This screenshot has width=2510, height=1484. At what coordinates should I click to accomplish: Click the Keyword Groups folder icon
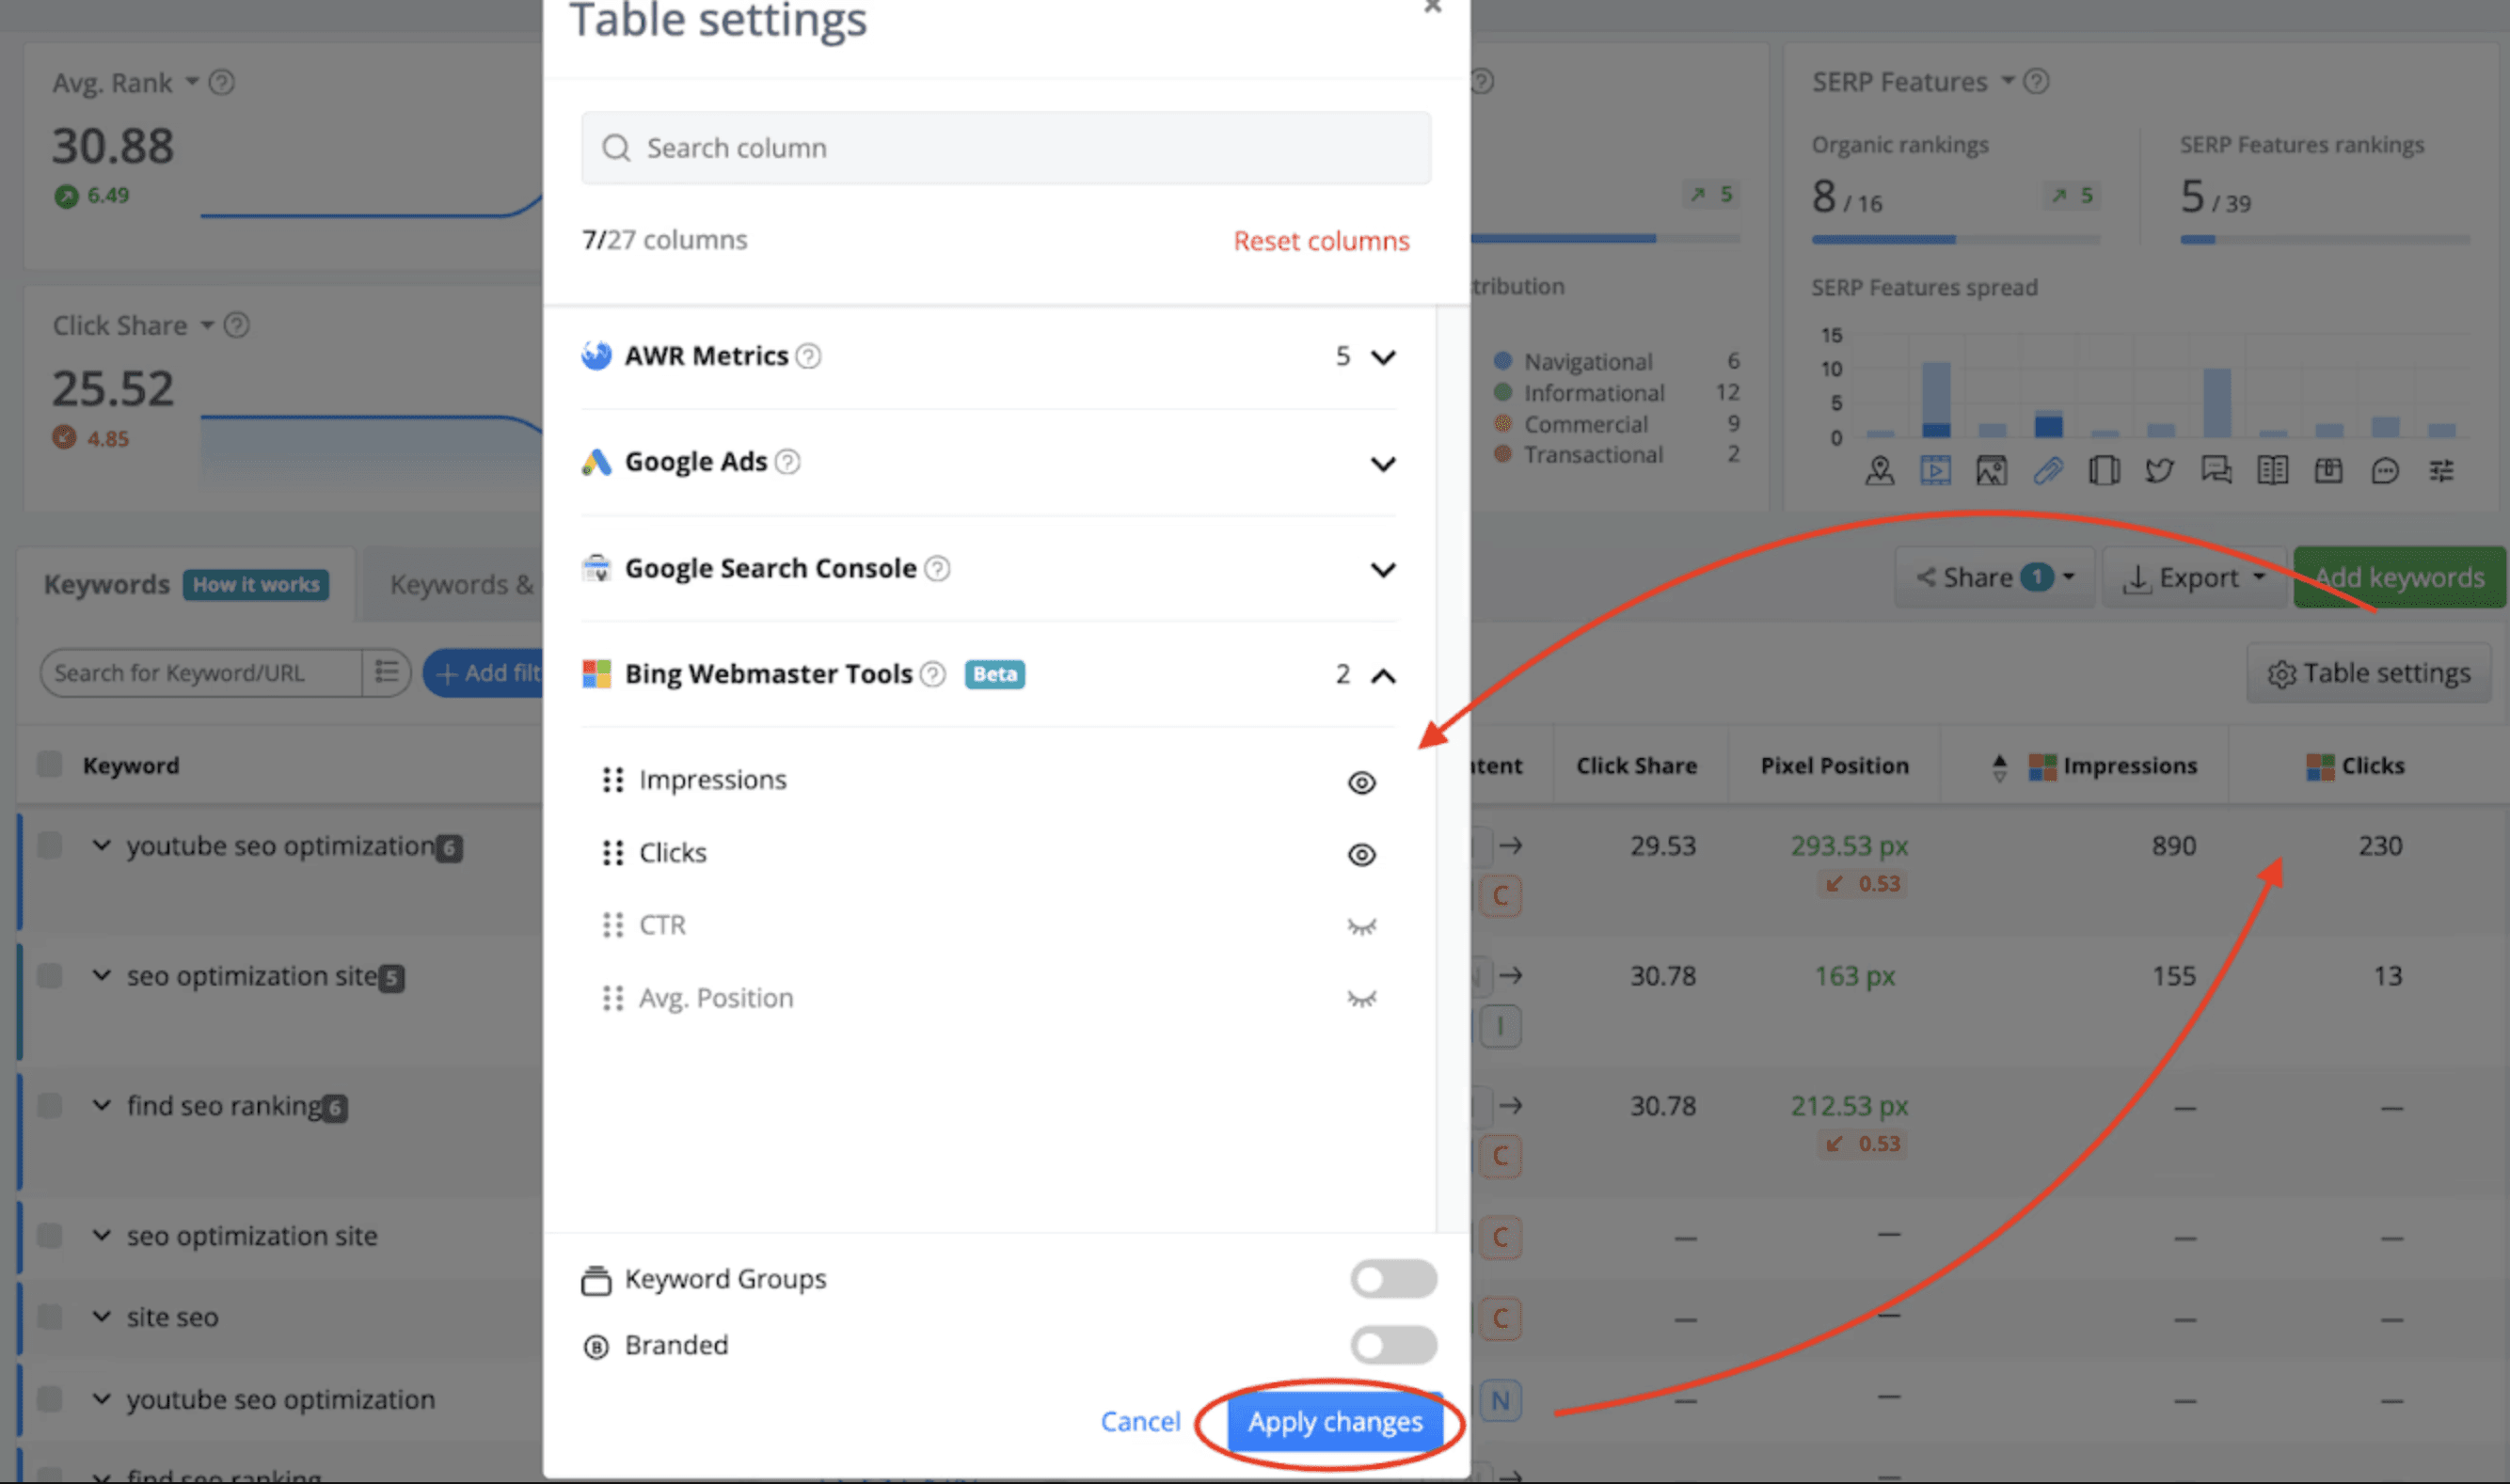pyautogui.click(x=596, y=1280)
